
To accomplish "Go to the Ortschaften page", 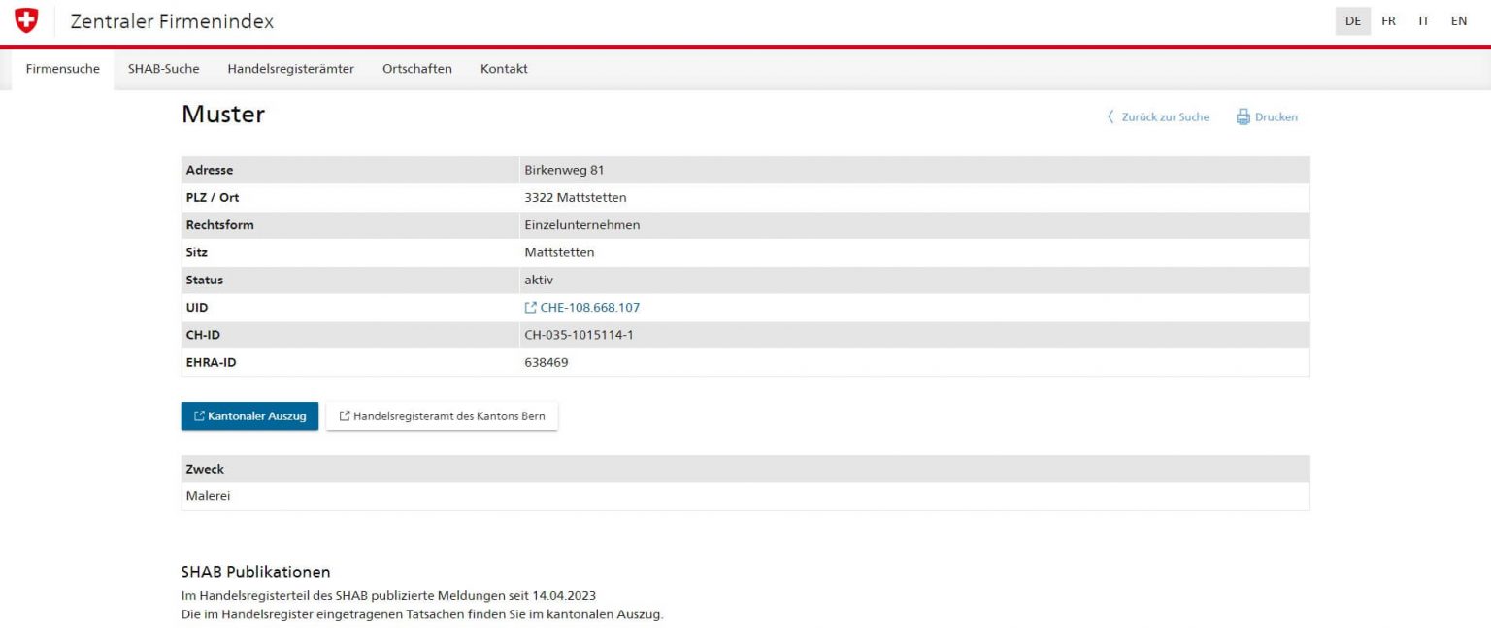I will coord(416,69).
